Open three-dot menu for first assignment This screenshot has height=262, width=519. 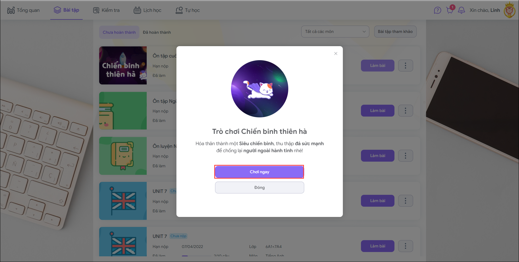tap(406, 66)
